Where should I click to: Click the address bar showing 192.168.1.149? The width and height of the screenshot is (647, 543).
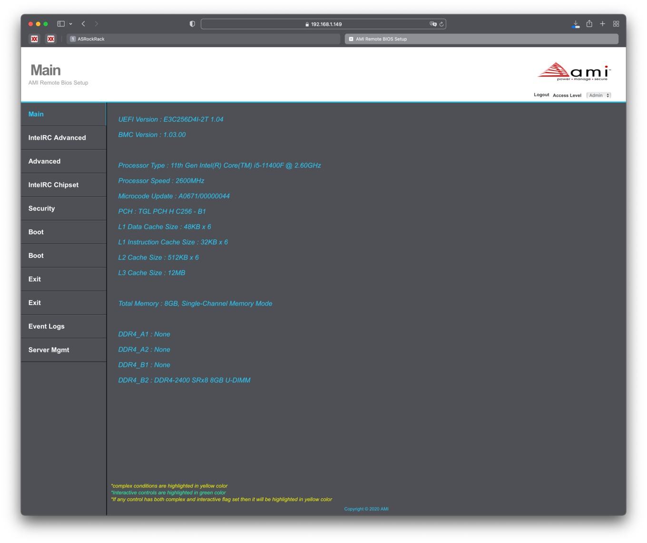[x=323, y=24]
